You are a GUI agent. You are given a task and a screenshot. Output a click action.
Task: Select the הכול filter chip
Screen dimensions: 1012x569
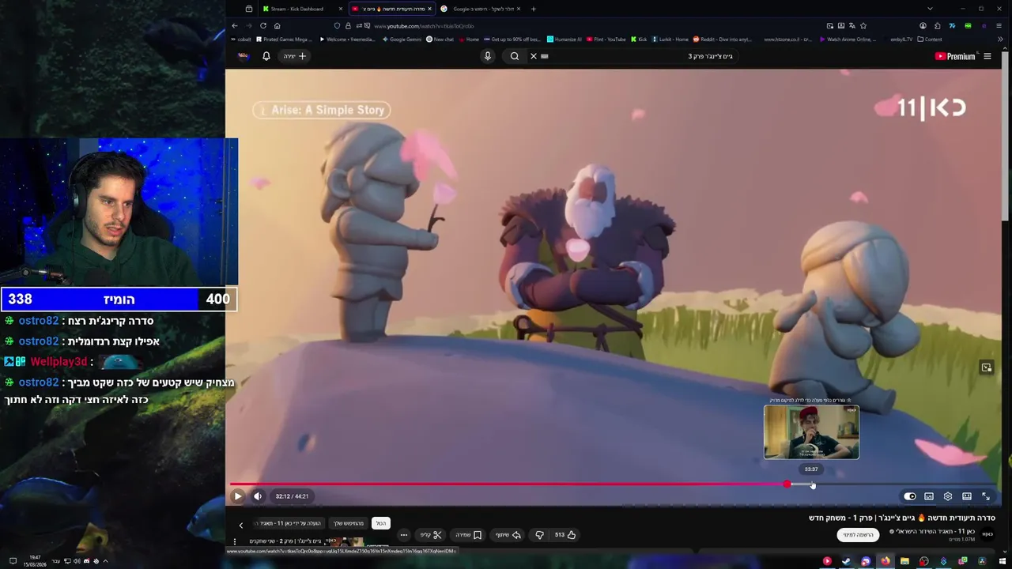coord(381,523)
